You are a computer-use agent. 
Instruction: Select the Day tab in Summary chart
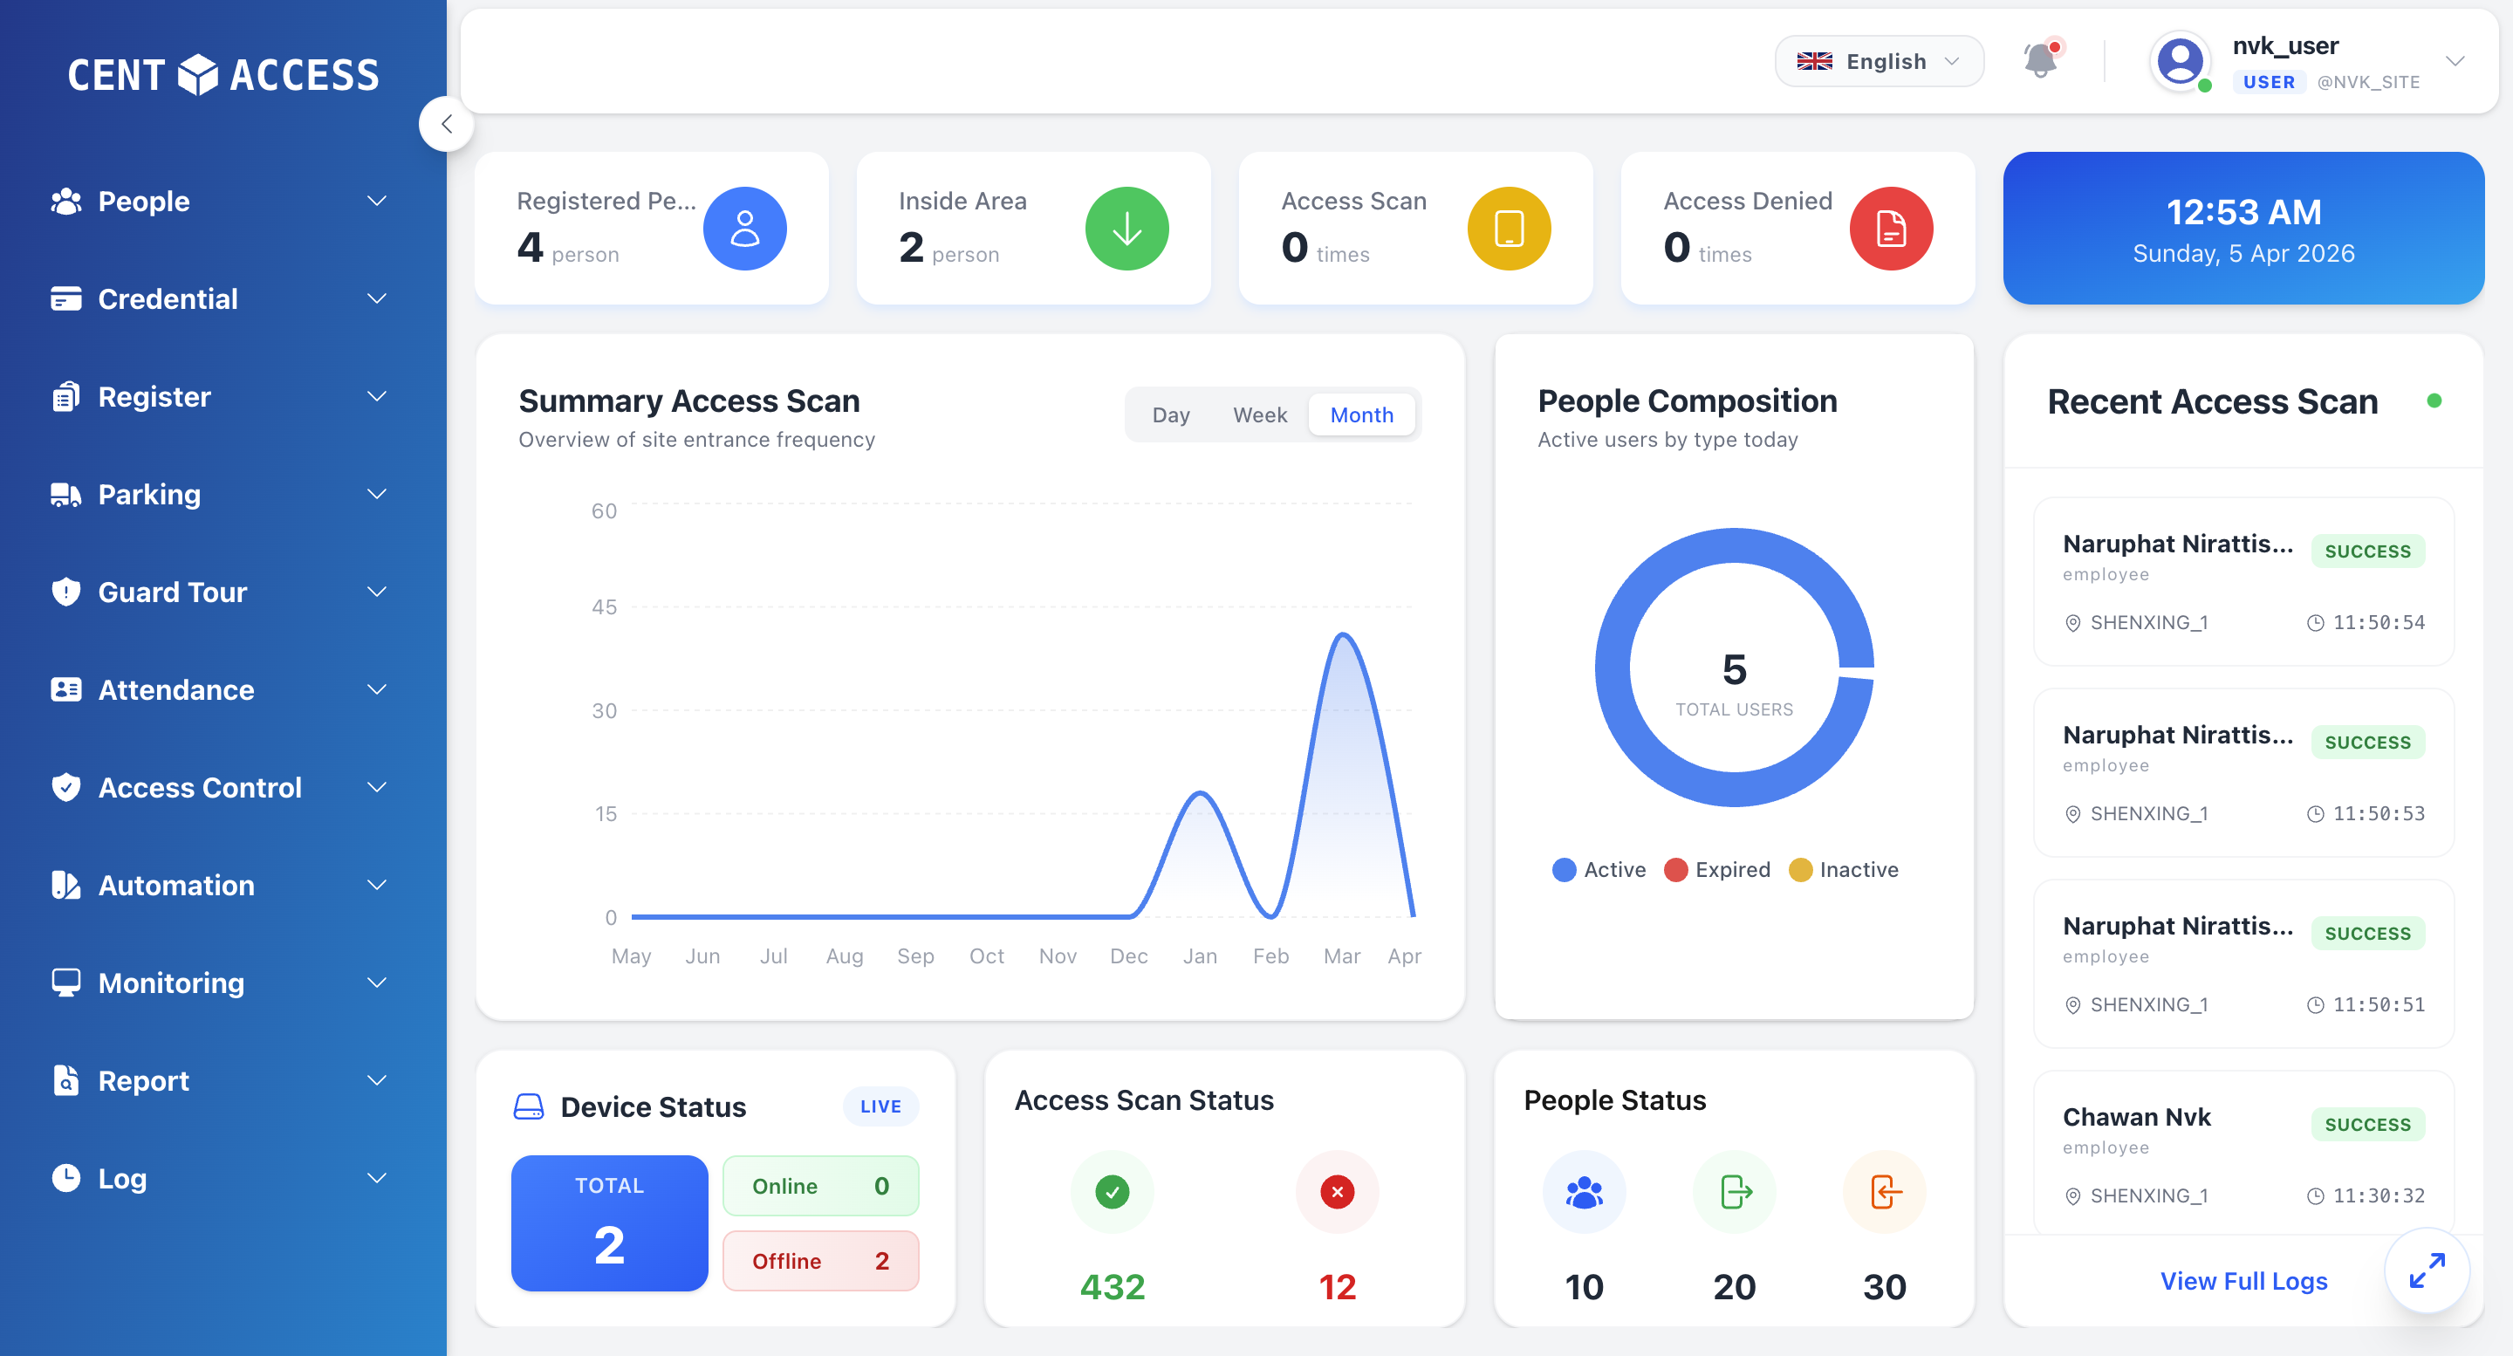click(x=1171, y=414)
